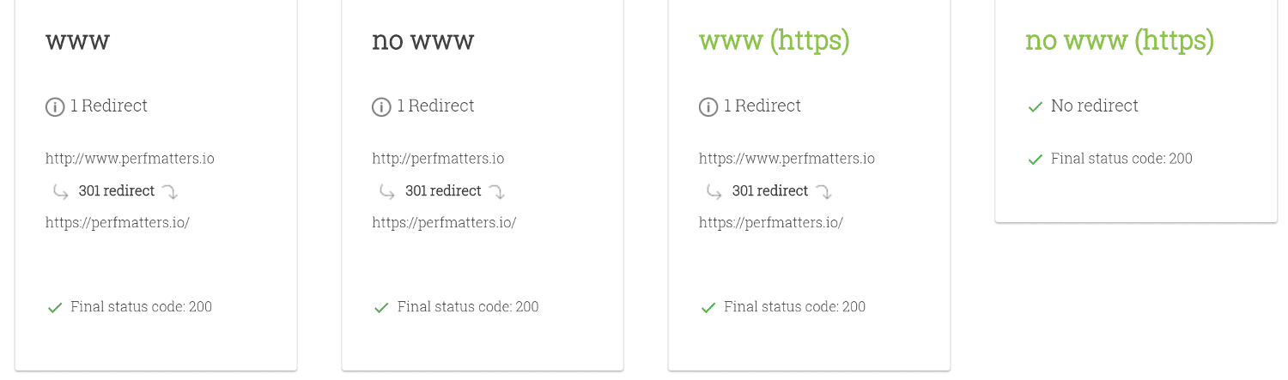Click the info icon in the www card

pyautogui.click(x=55, y=107)
